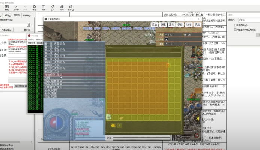Click the 保存 (Save) button
The width and height of the screenshot is (260, 150).
click(180, 24)
